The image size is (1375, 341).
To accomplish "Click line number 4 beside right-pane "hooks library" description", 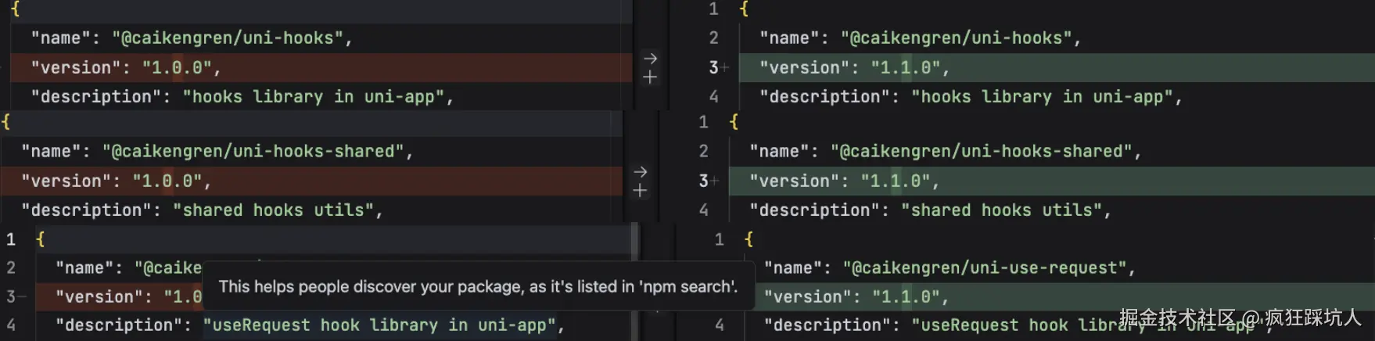I will pyautogui.click(x=713, y=97).
